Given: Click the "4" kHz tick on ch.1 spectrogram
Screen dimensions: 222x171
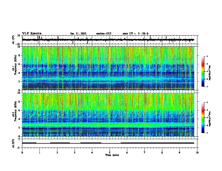Looking at the screenshot, I should click(20, 73).
